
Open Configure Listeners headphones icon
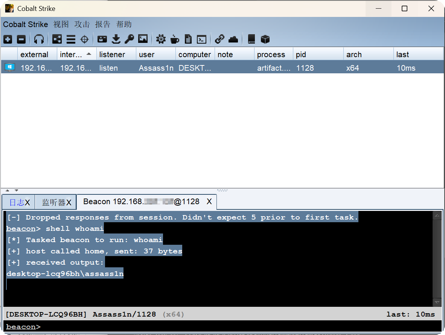[39, 39]
